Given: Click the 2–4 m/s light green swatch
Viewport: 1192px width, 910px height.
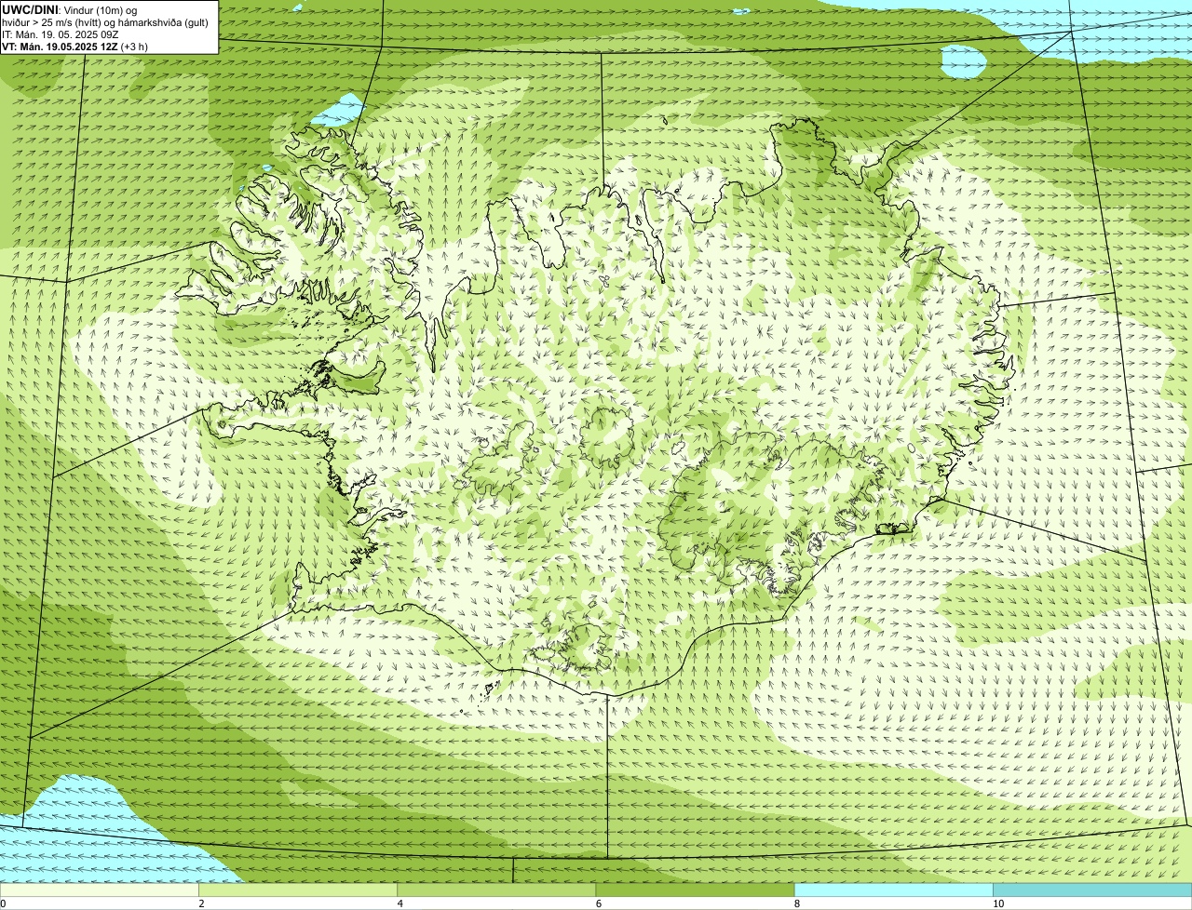Looking at the screenshot, I should click(x=297, y=890).
